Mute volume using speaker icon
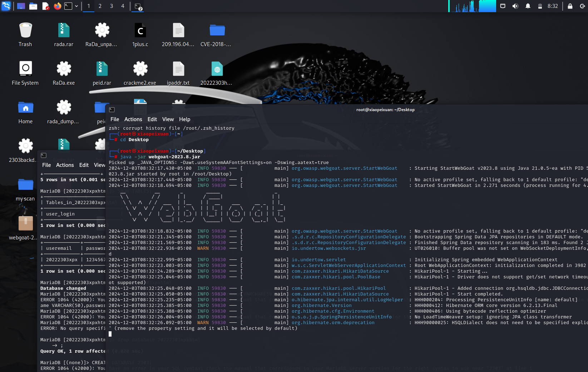 pyautogui.click(x=515, y=6)
